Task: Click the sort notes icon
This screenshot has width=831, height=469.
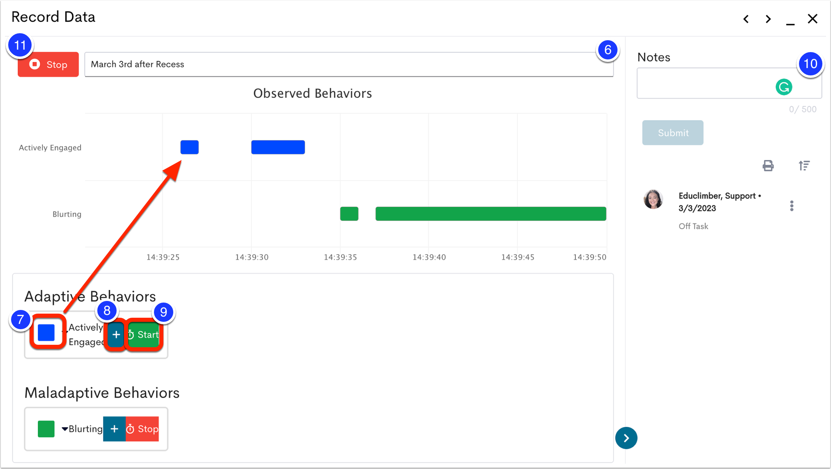Action: click(804, 166)
